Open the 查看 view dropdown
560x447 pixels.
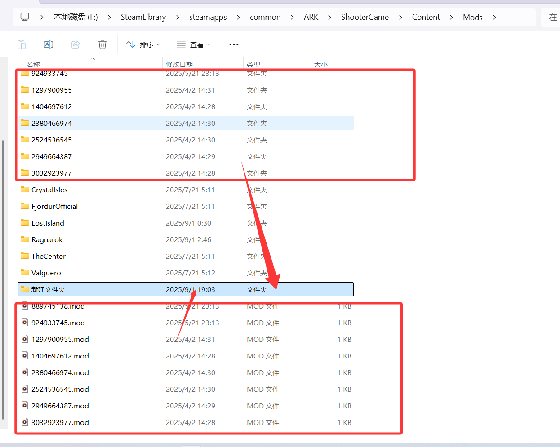[194, 44]
